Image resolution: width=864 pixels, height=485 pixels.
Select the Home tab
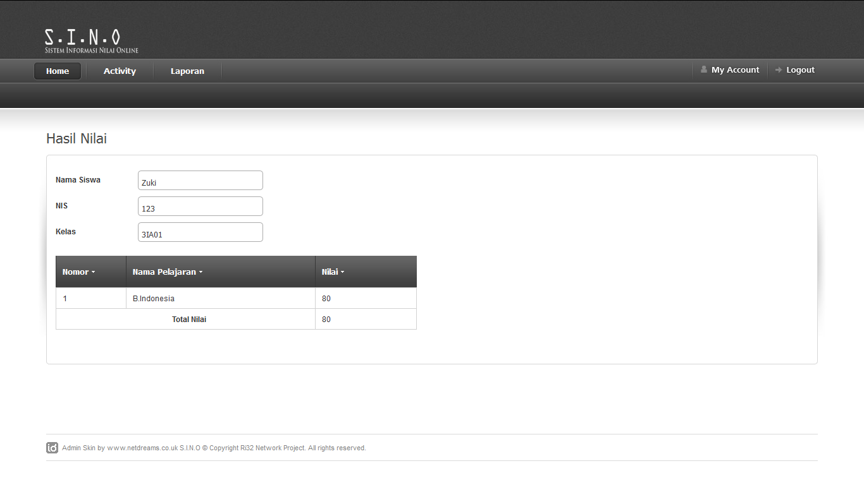(x=57, y=71)
